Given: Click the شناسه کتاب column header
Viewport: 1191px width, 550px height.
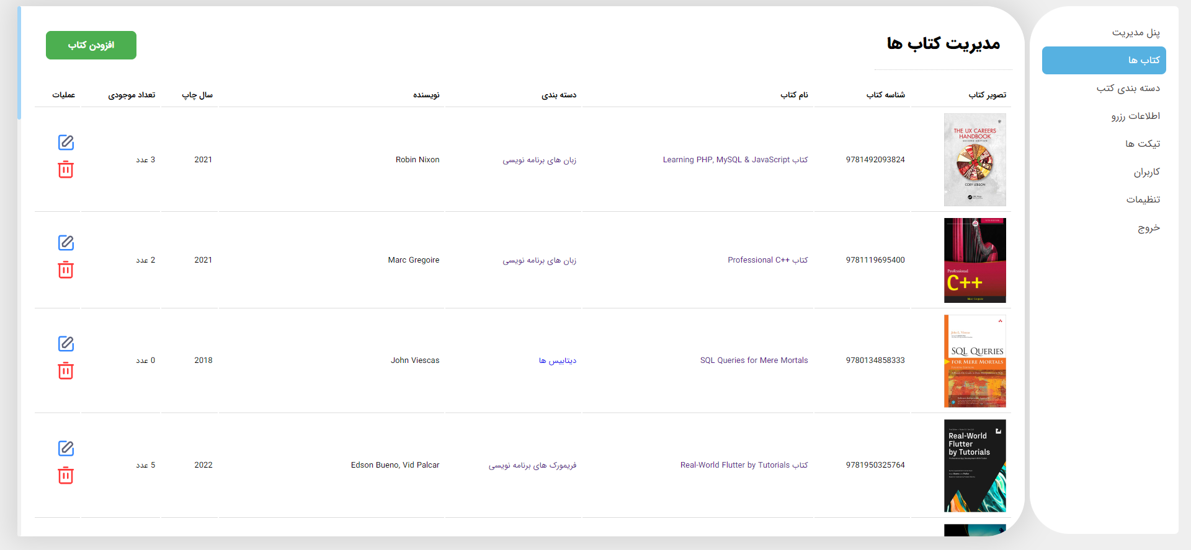Looking at the screenshot, I should coord(886,95).
